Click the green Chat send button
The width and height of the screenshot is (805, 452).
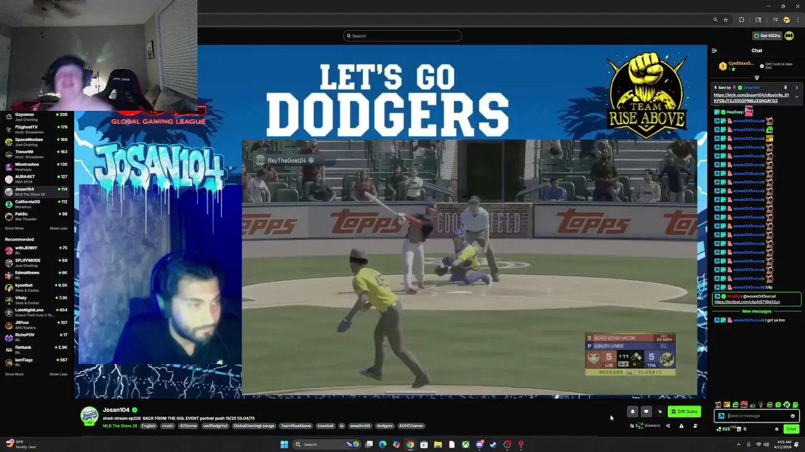pyautogui.click(x=791, y=429)
